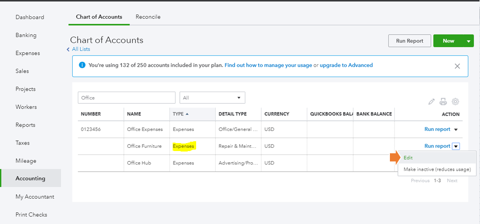480x224 pixels.
Task: Open 'Find out how to manage your usage' link
Action: click(x=268, y=65)
